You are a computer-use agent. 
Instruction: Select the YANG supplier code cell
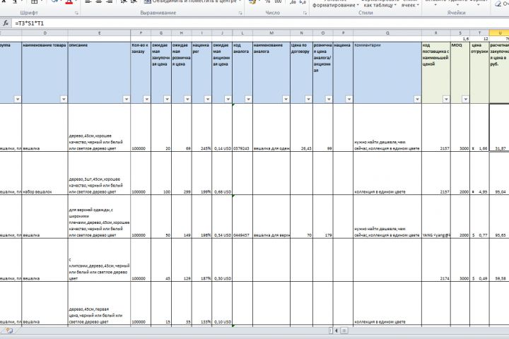point(436,216)
